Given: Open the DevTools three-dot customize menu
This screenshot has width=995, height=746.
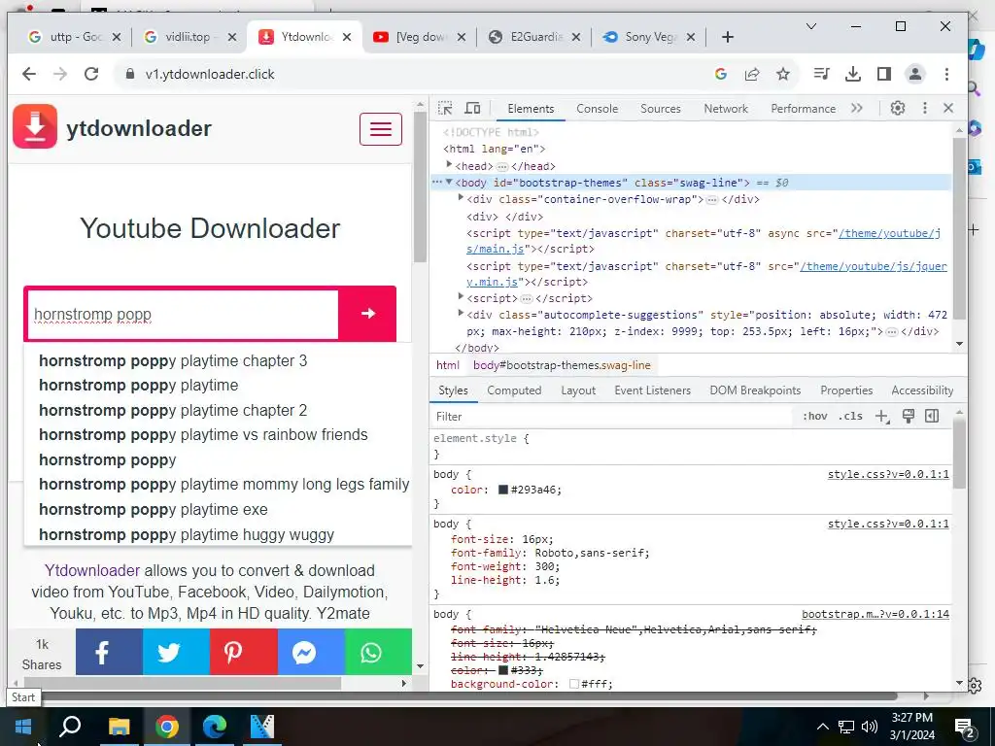Looking at the screenshot, I should point(925,108).
